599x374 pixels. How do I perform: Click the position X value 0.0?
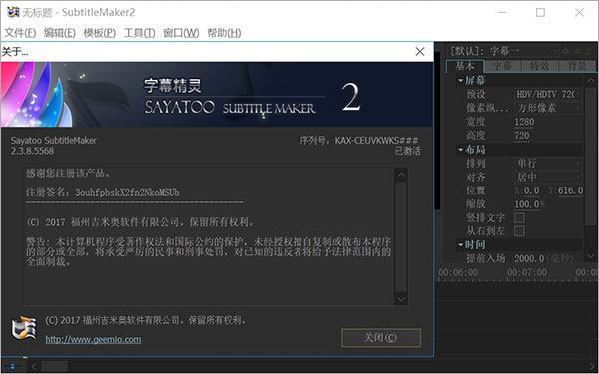pyautogui.click(x=532, y=190)
